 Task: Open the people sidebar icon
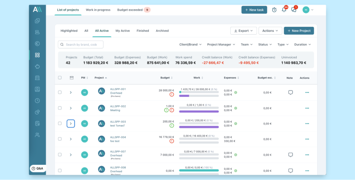pyautogui.click(x=37, y=135)
